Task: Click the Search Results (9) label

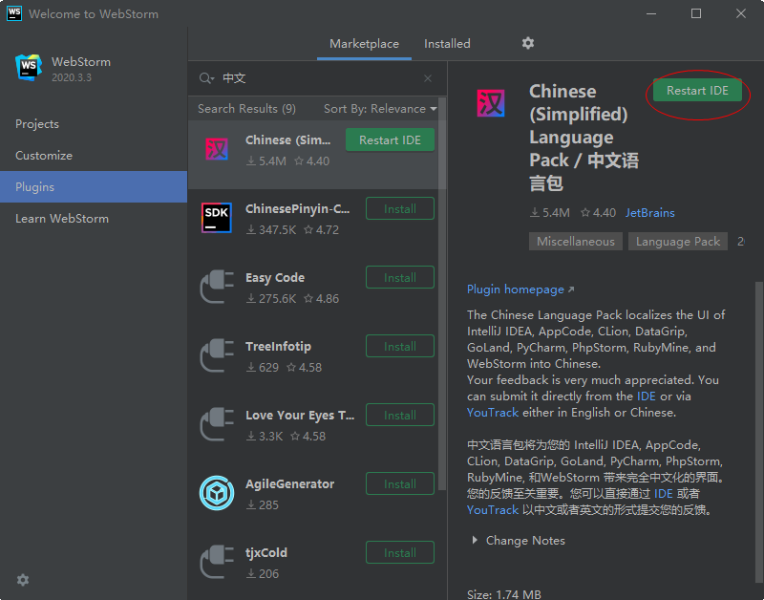Action: coord(246,109)
